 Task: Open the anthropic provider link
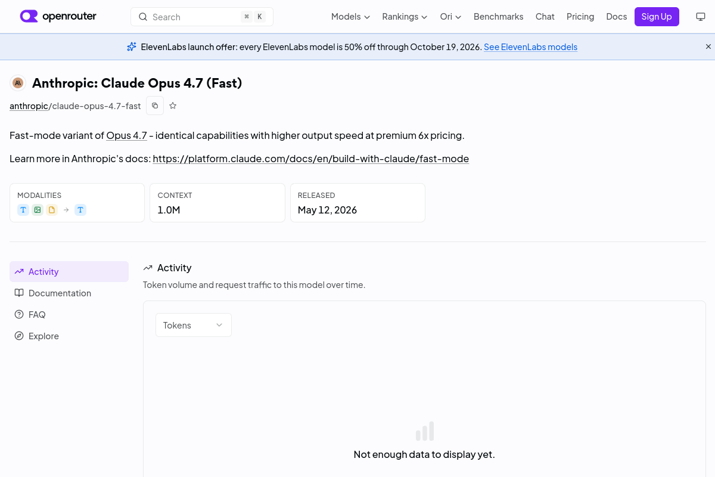[x=29, y=106]
